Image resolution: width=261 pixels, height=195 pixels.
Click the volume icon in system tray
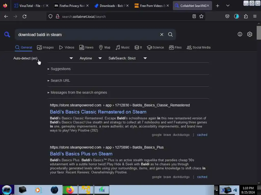[x=235, y=190]
